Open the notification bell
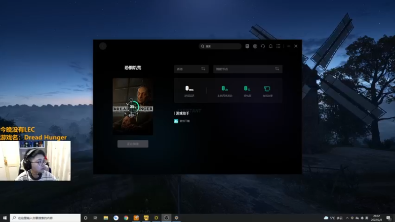 coord(271,46)
